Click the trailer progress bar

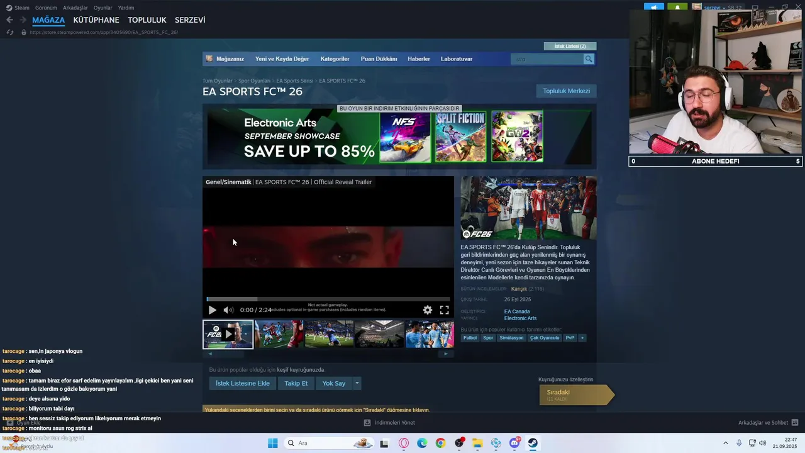pos(328,299)
